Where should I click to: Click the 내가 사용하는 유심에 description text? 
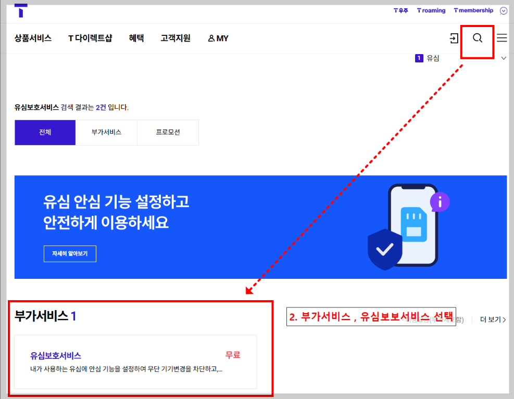(x=126, y=369)
